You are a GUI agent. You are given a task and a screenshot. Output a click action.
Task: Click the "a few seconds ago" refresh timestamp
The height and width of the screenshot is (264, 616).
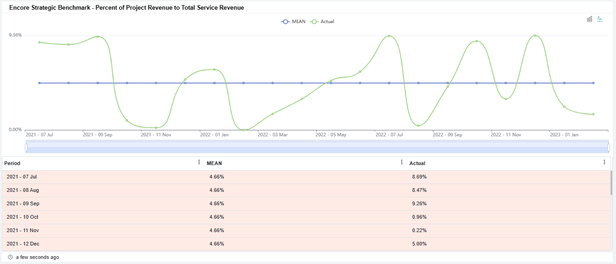[37, 257]
